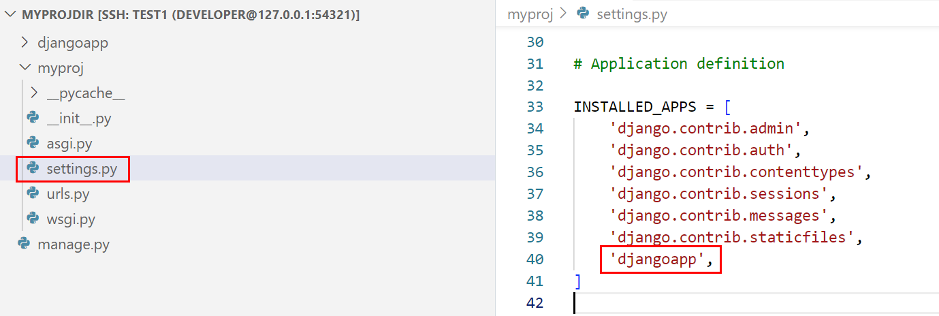Click Python icon beside settings.py in explorer
Image resolution: width=939 pixels, height=316 pixels.
pos(33,168)
